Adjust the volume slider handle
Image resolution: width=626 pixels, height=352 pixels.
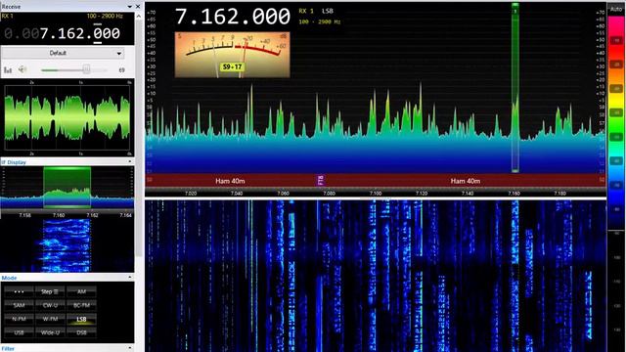pos(86,69)
